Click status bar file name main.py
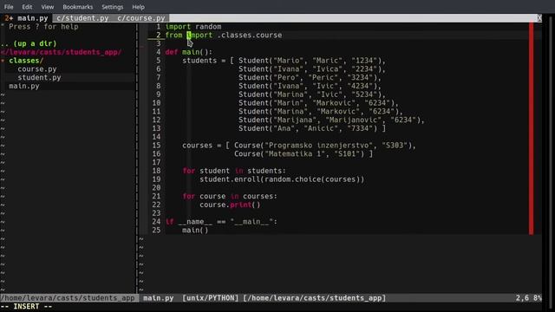Image resolution: width=555 pixels, height=312 pixels. coord(158,298)
